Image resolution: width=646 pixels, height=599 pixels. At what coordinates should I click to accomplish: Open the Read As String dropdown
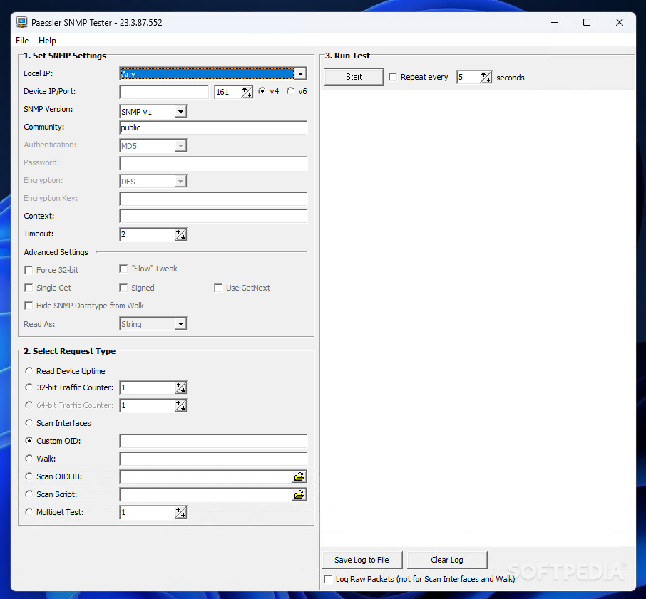click(180, 324)
